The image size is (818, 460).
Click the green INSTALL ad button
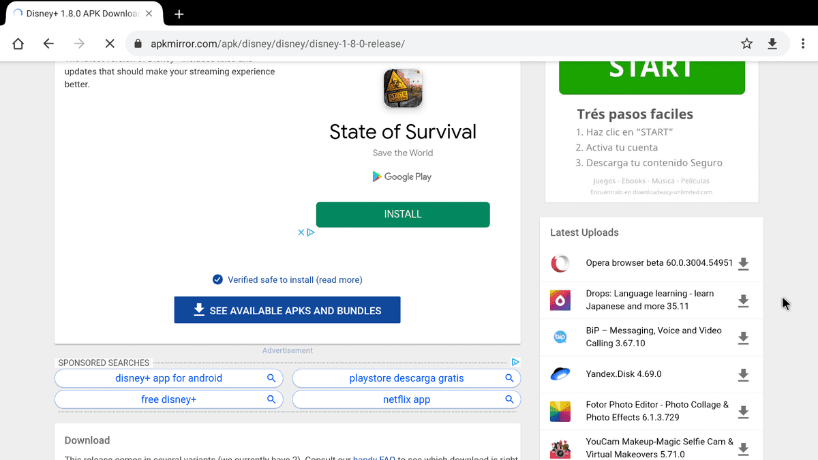pos(403,214)
